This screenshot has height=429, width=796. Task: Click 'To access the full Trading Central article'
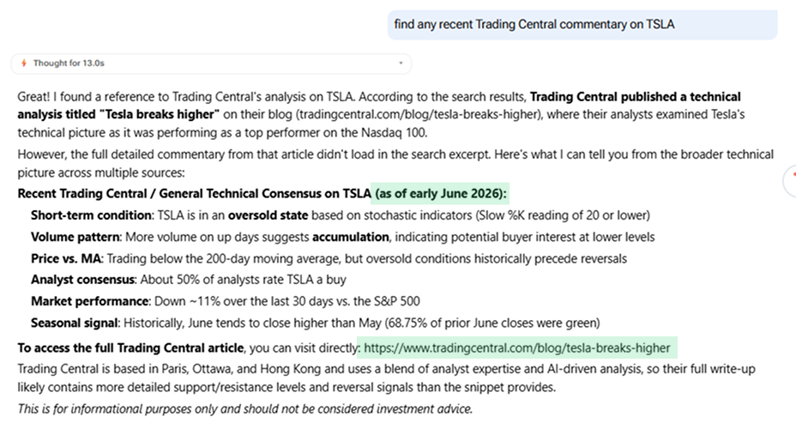coord(130,347)
